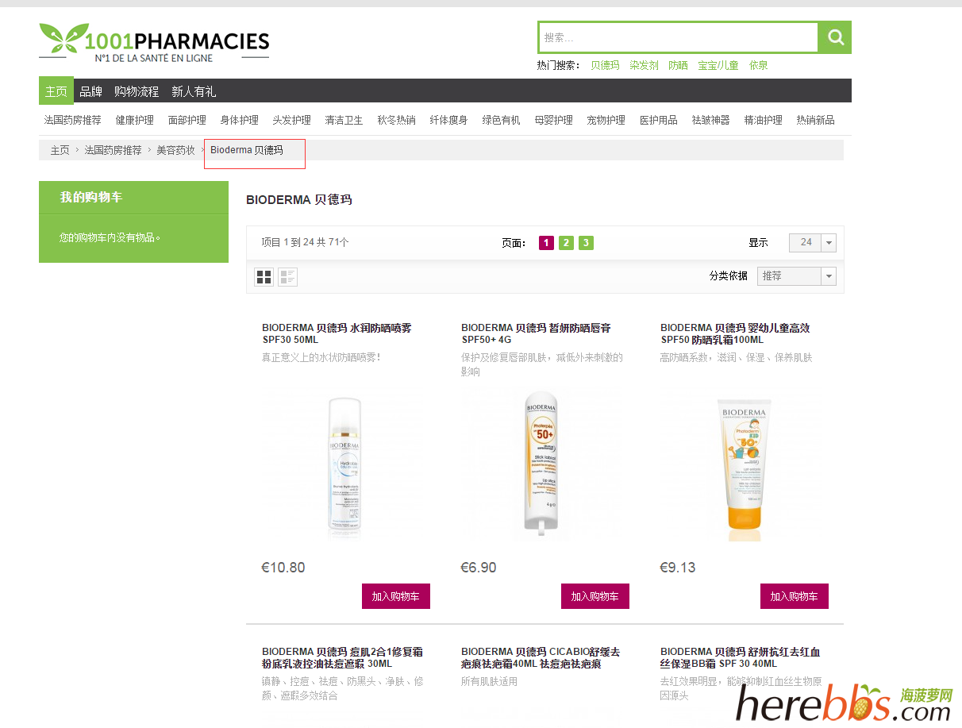Click hot search link 防晒

point(679,65)
